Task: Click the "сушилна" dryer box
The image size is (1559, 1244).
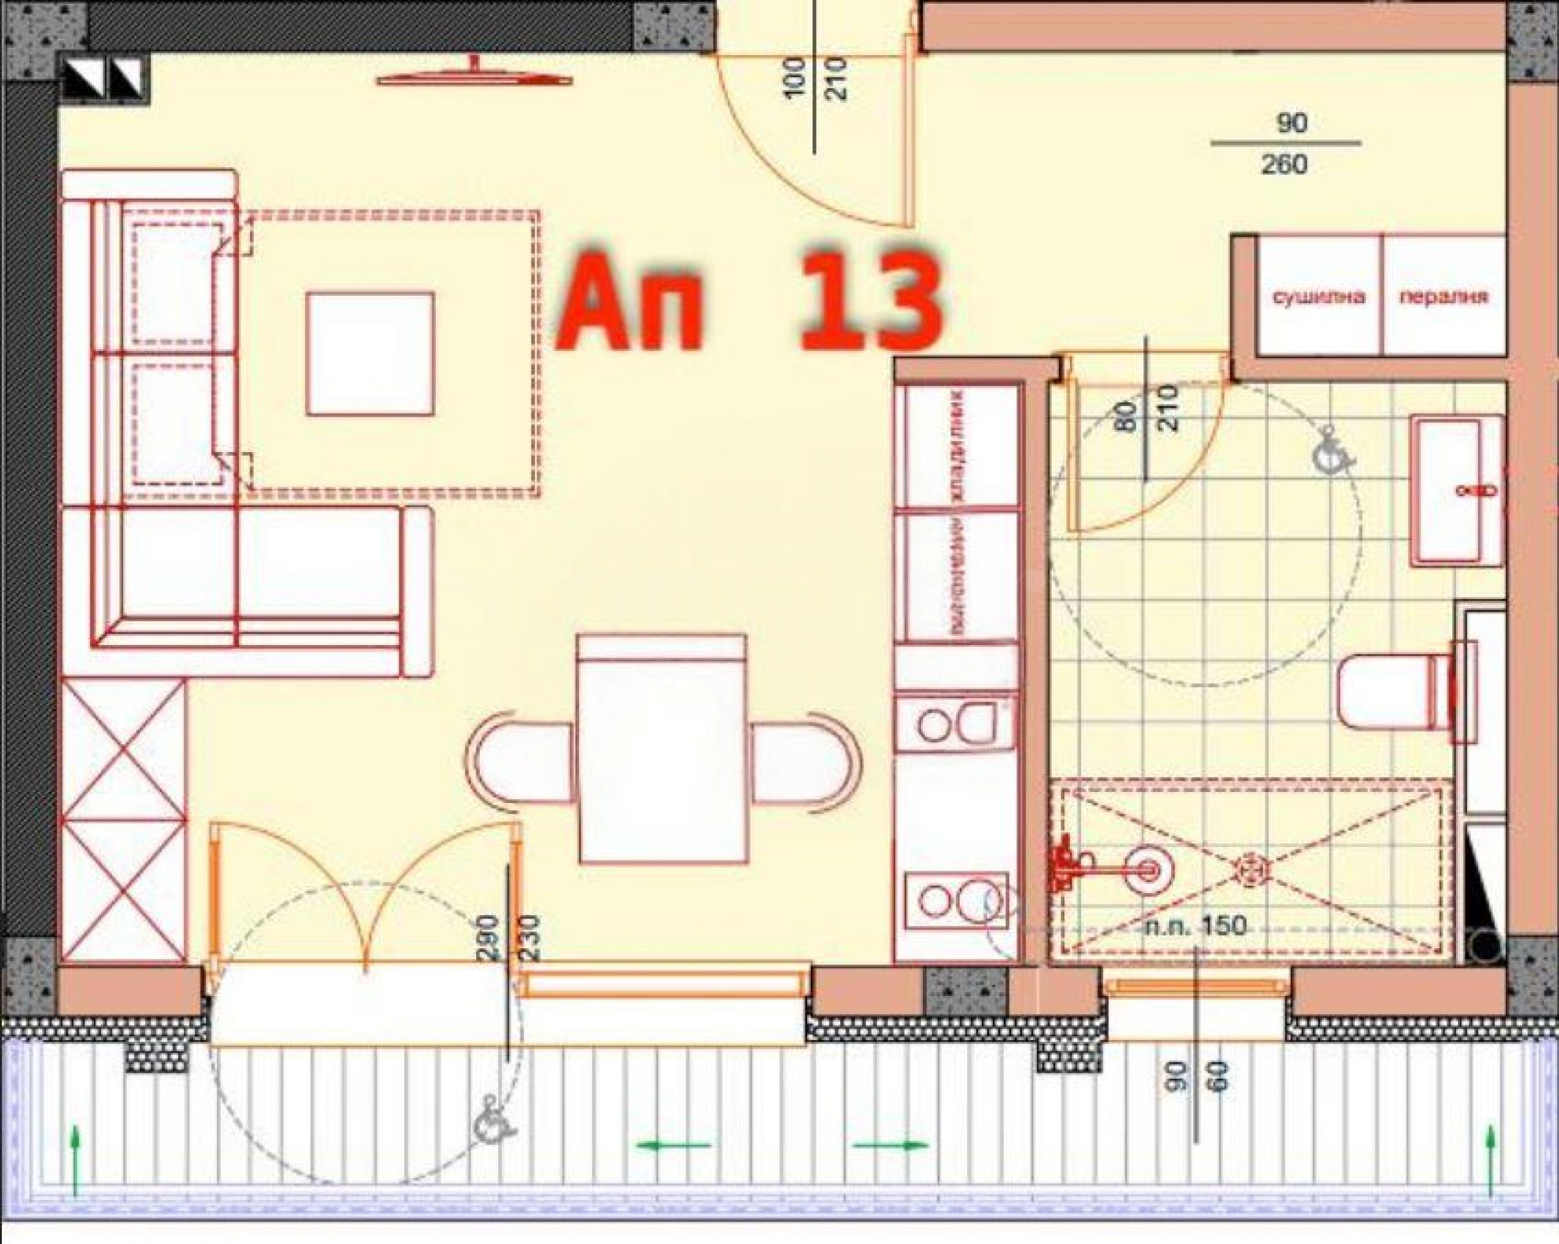Action: pos(1319,297)
